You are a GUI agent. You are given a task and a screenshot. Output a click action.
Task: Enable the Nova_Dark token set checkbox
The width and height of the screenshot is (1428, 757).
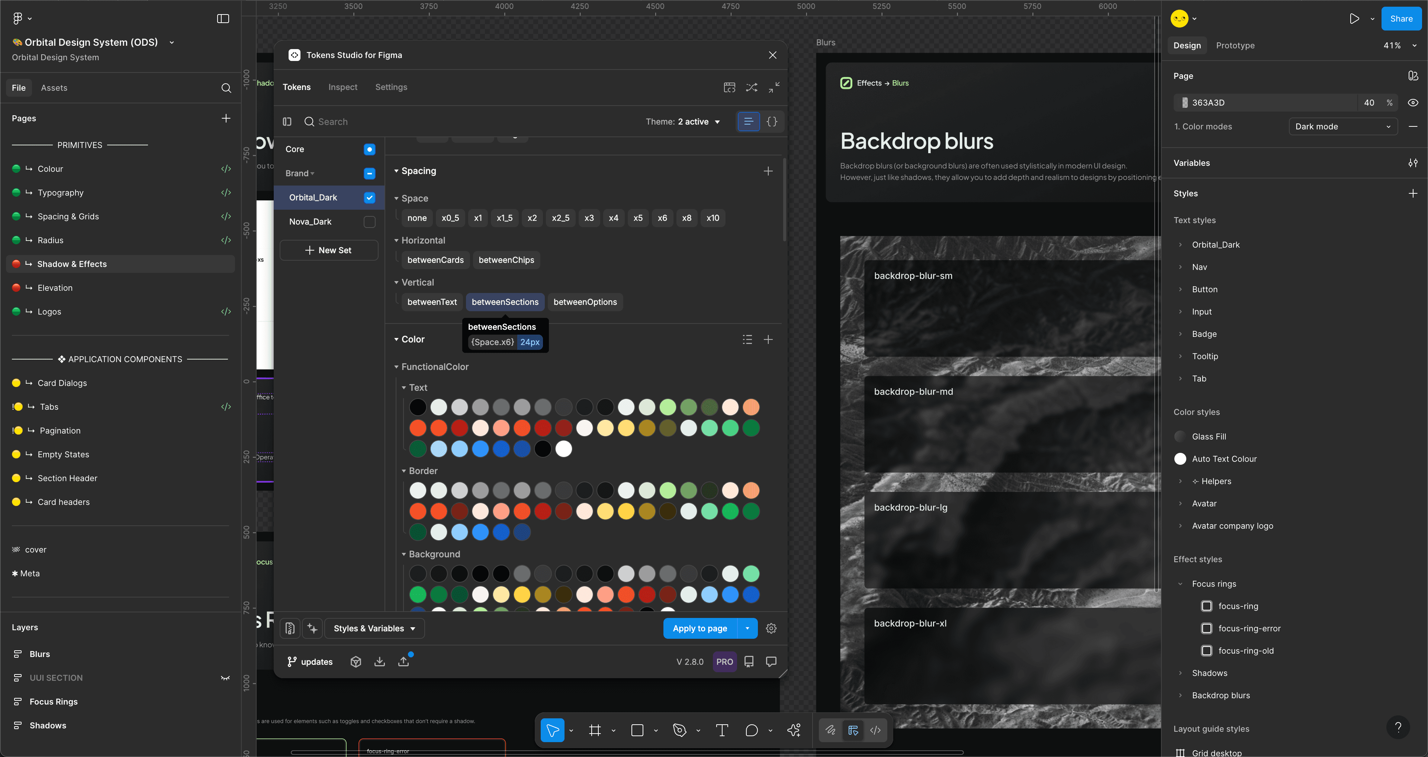pos(369,222)
